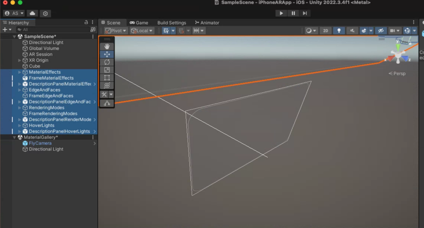424x228 pixels.
Task: Open the AS account dropdown
Action: coord(14,13)
